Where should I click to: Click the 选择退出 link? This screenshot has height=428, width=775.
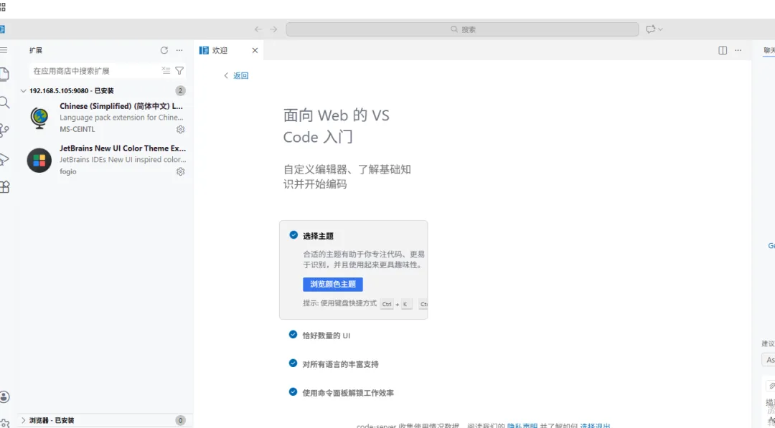point(595,426)
